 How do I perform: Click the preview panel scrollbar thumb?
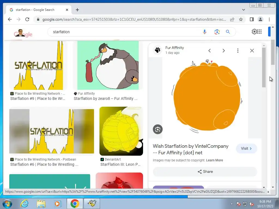(264, 67)
